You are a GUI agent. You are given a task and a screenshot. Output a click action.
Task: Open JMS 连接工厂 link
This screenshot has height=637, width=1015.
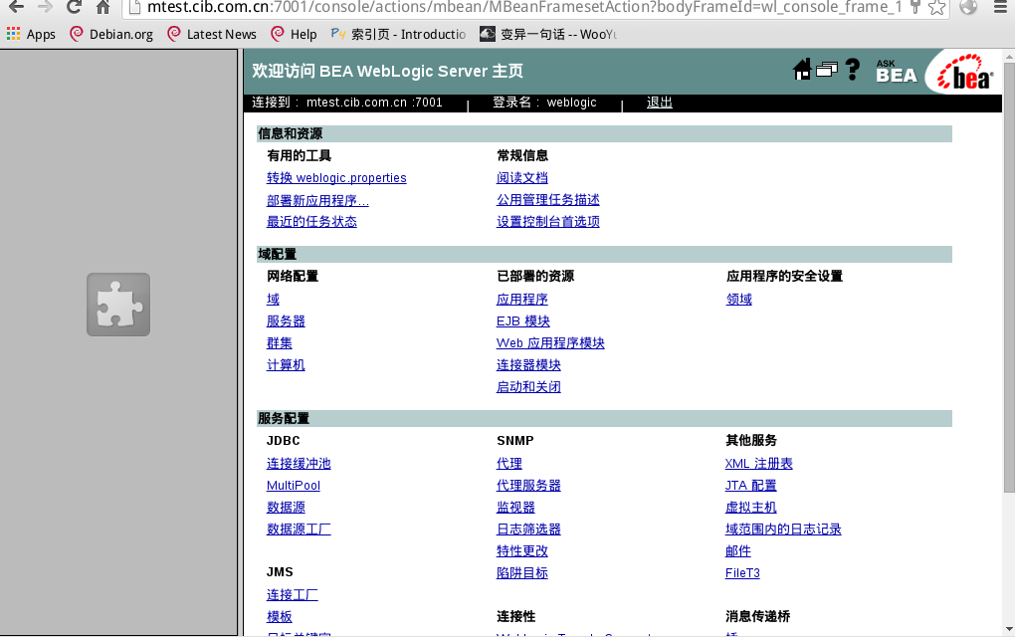coord(292,595)
